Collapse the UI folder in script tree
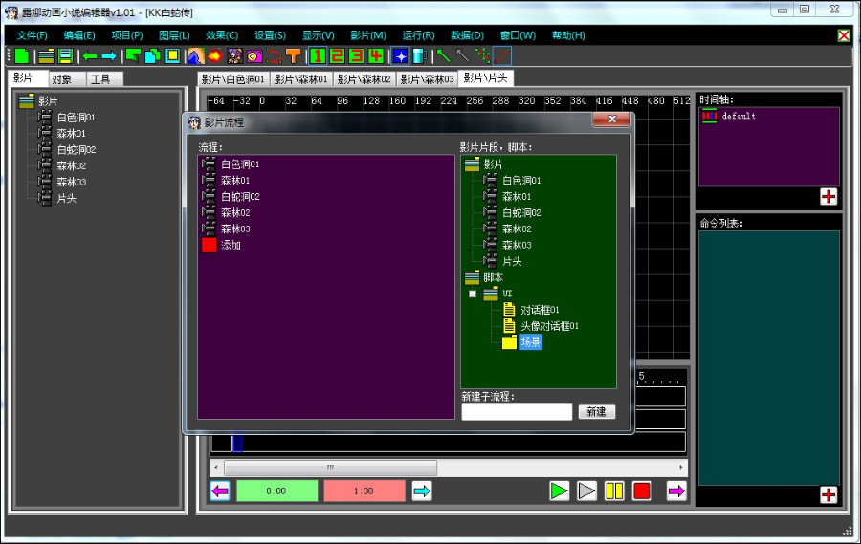861x544 pixels. 472,294
